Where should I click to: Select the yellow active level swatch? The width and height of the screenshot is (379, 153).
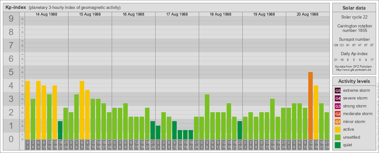338,129
